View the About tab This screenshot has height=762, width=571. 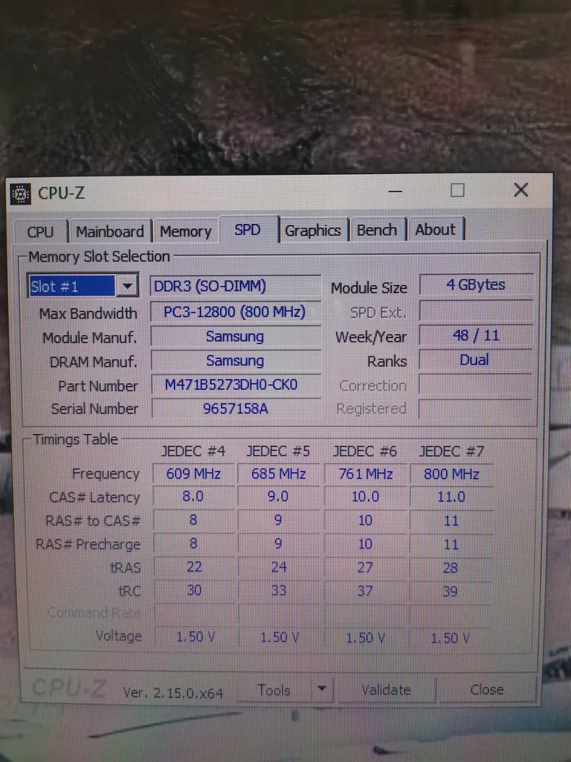coord(435,230)
